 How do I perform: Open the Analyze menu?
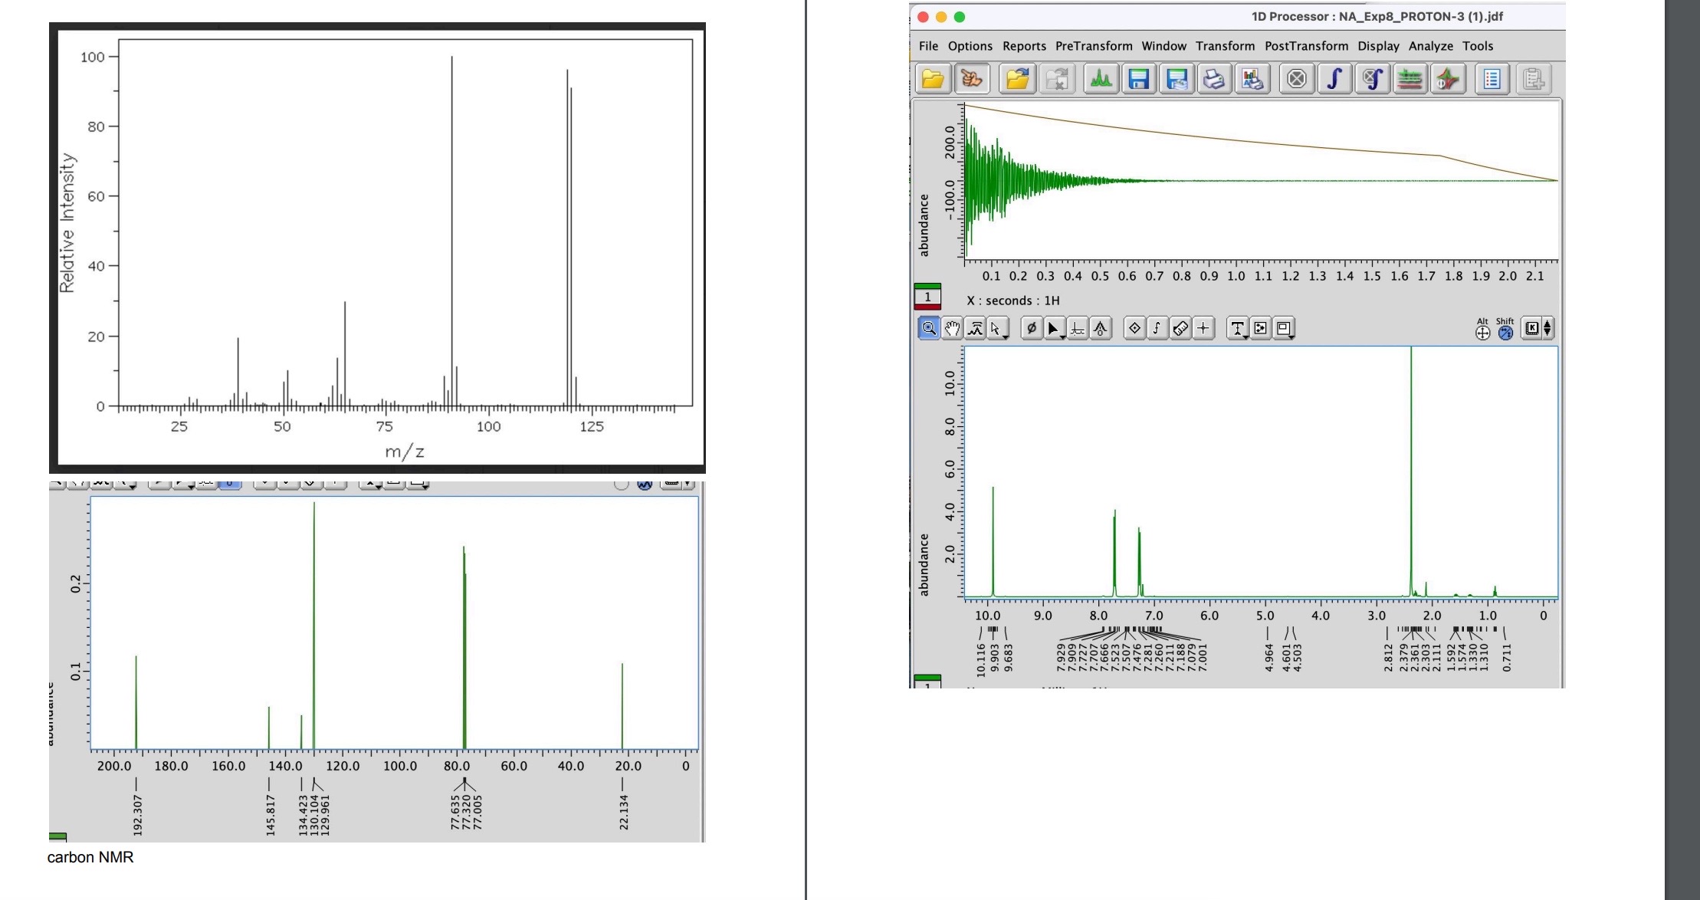1430,46
